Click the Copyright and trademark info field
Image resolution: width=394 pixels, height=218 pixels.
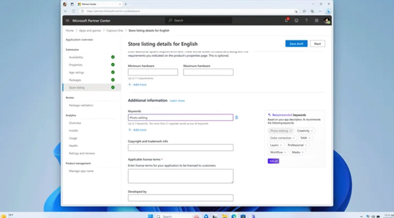pyautogui.click(x=181, y=148)
